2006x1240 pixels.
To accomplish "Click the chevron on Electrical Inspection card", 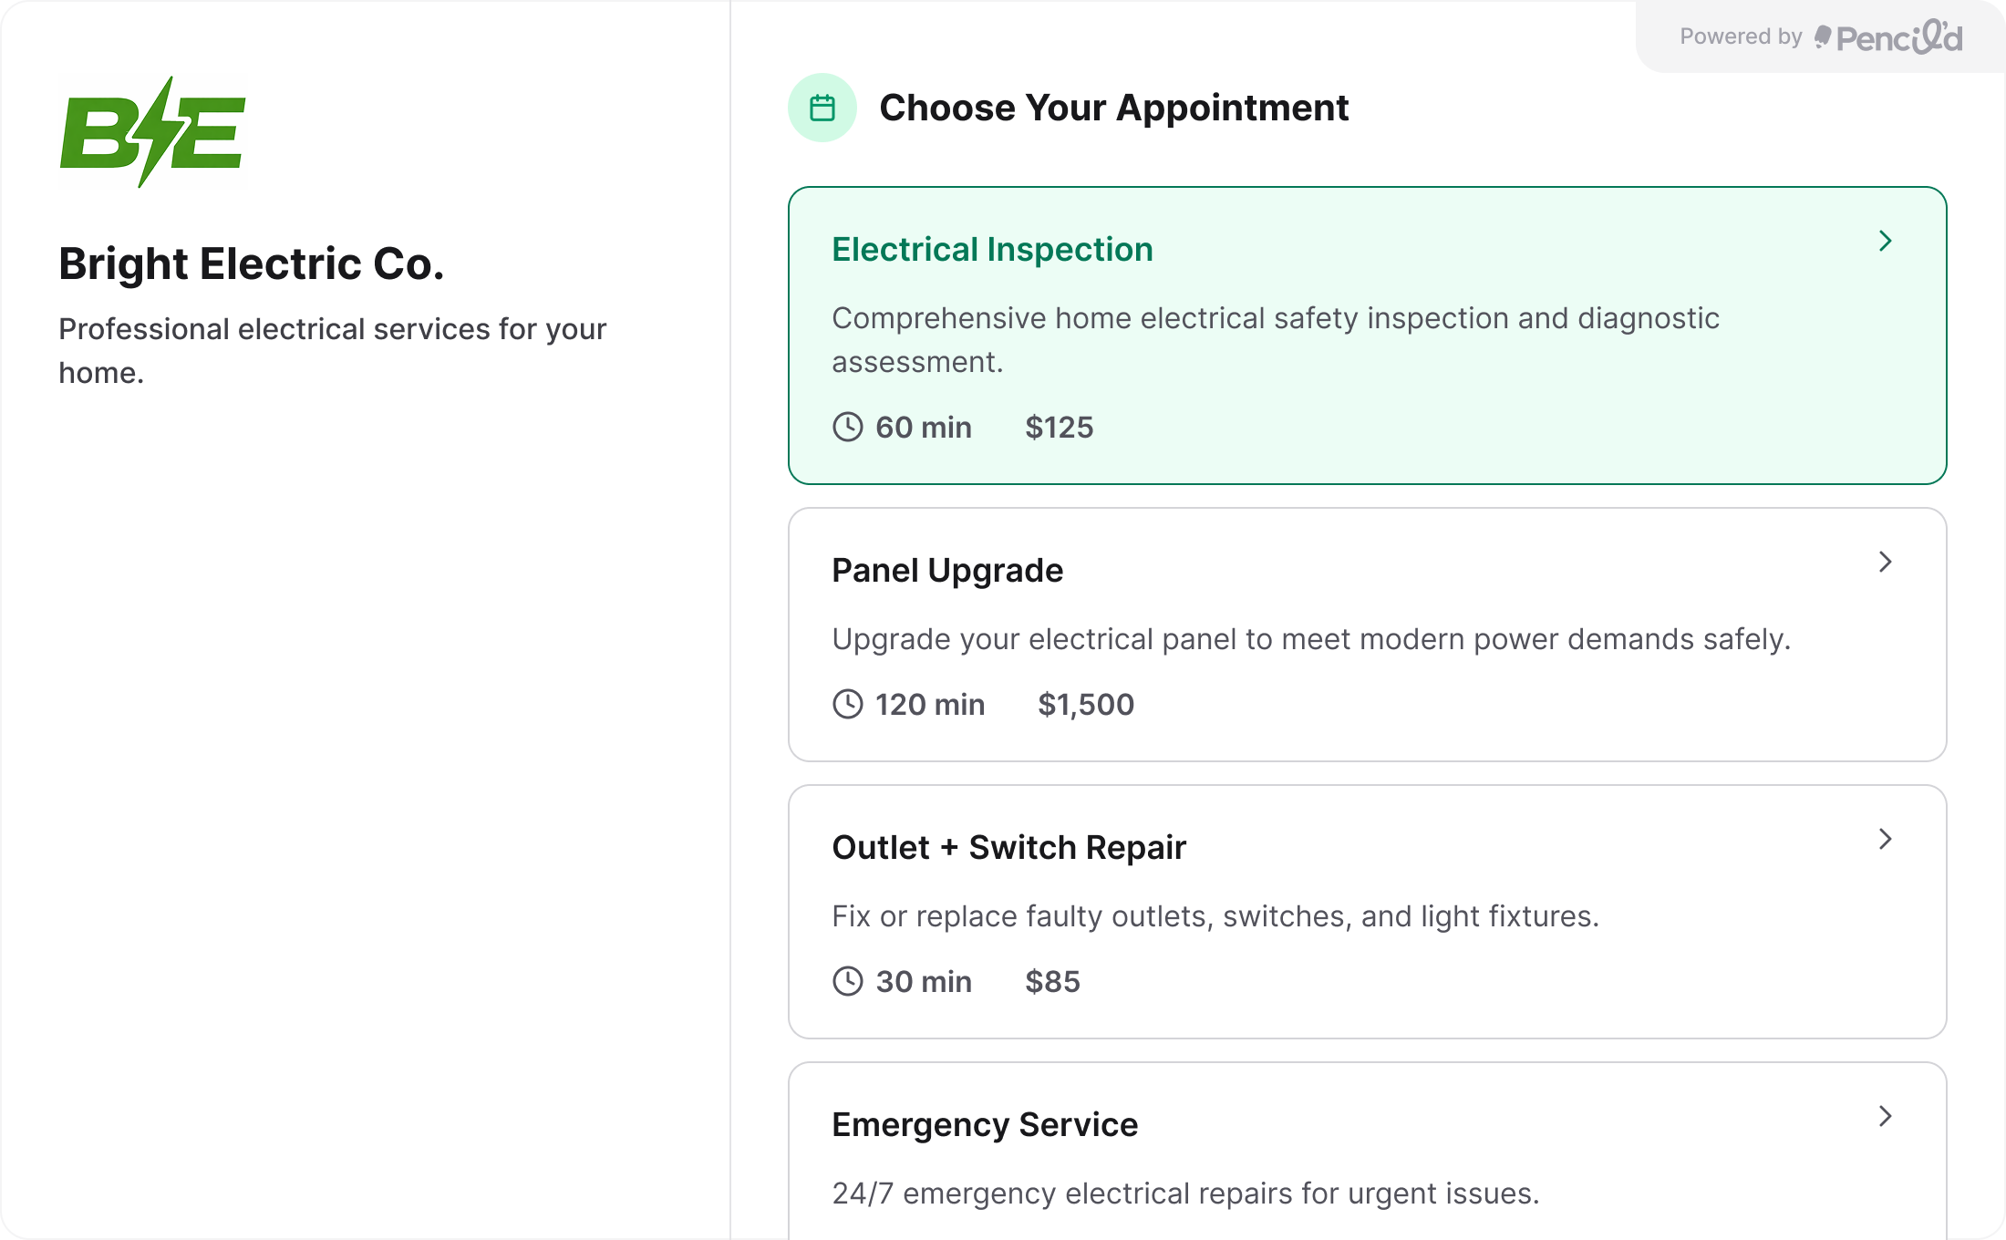I will click(1884, 241).
